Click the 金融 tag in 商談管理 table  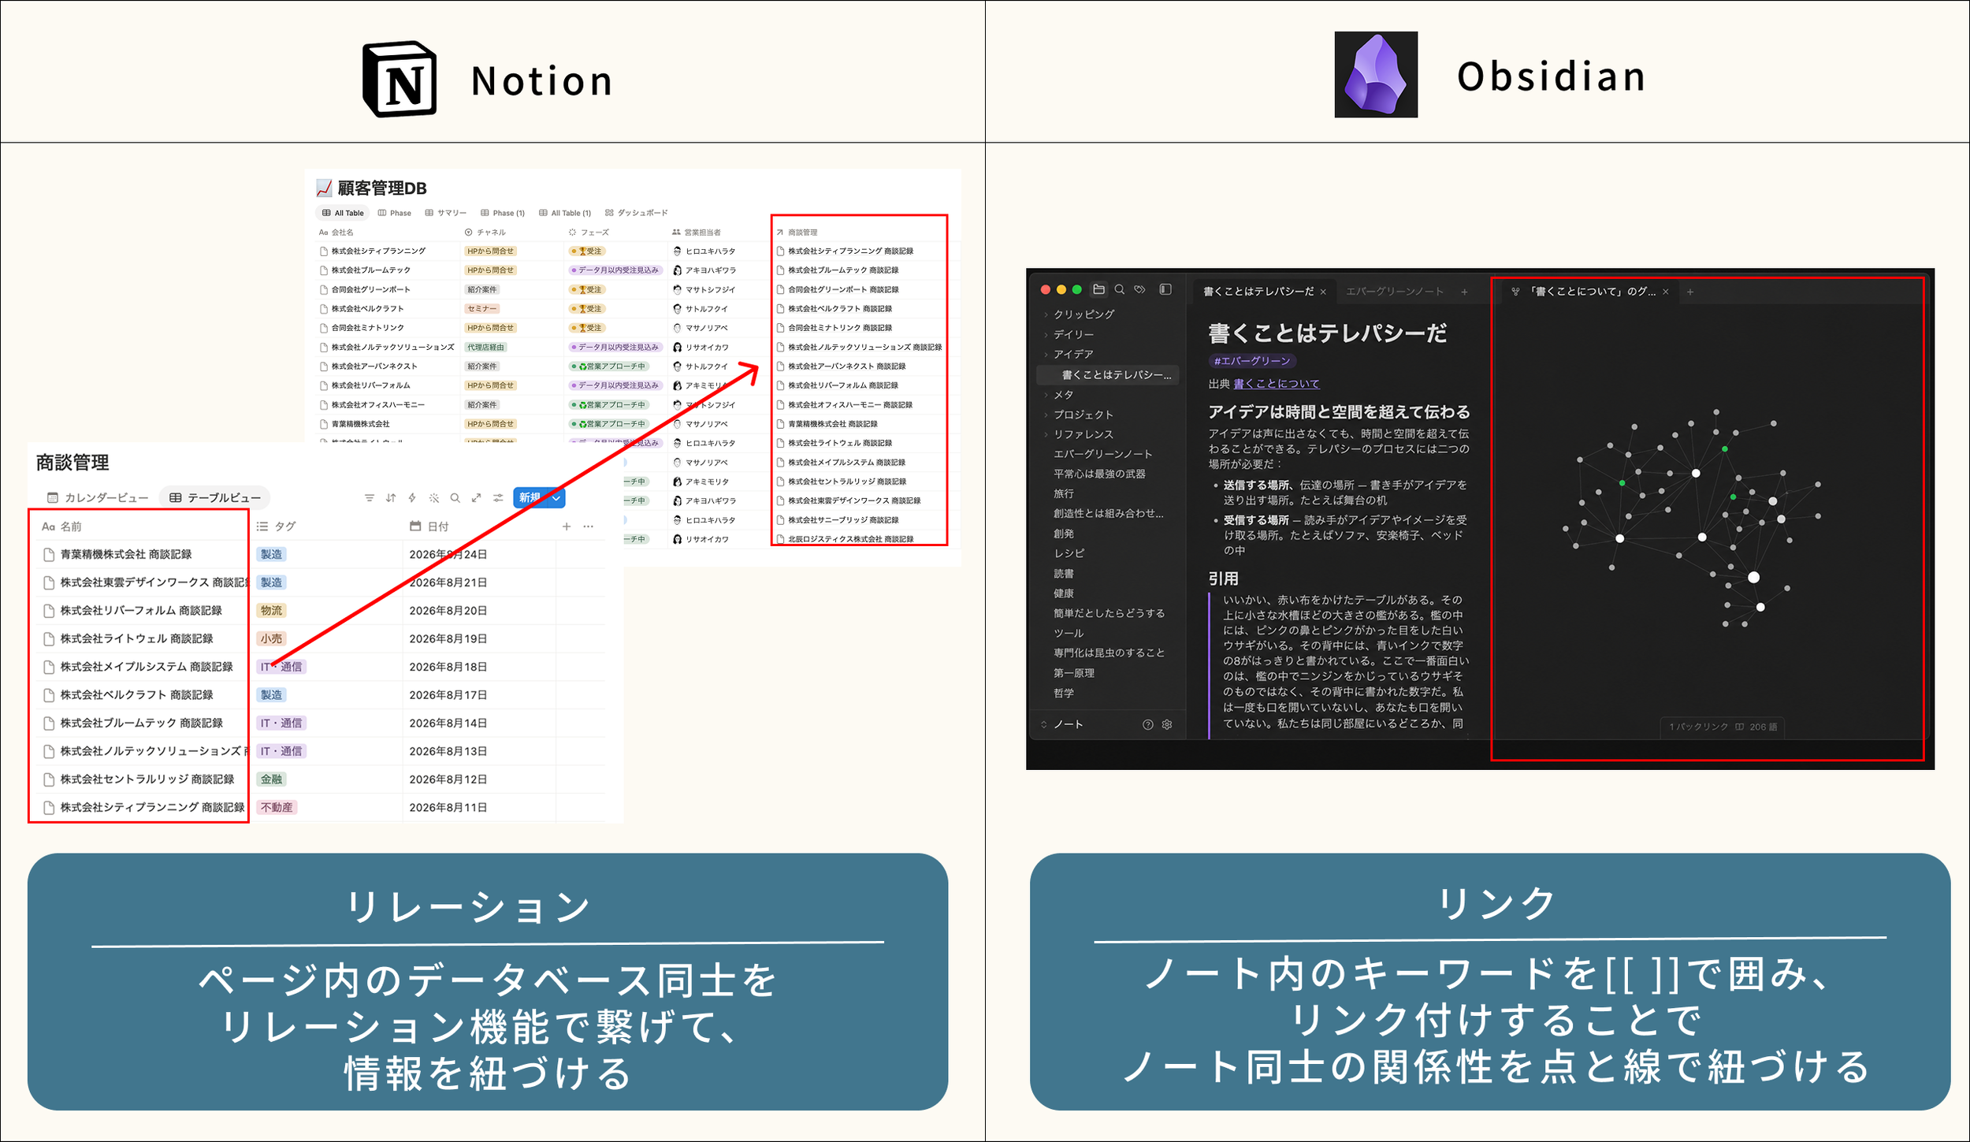(x=271, y=779)
